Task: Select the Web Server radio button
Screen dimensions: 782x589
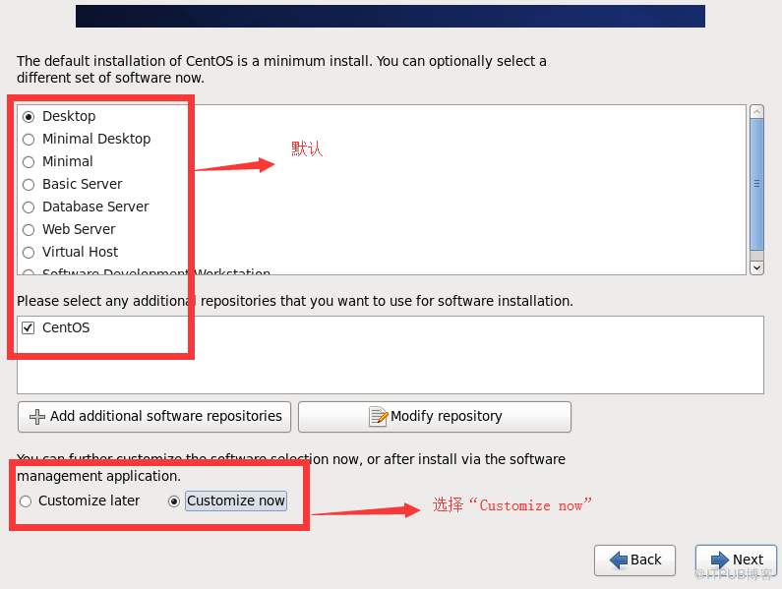Action: click(29, 230)
